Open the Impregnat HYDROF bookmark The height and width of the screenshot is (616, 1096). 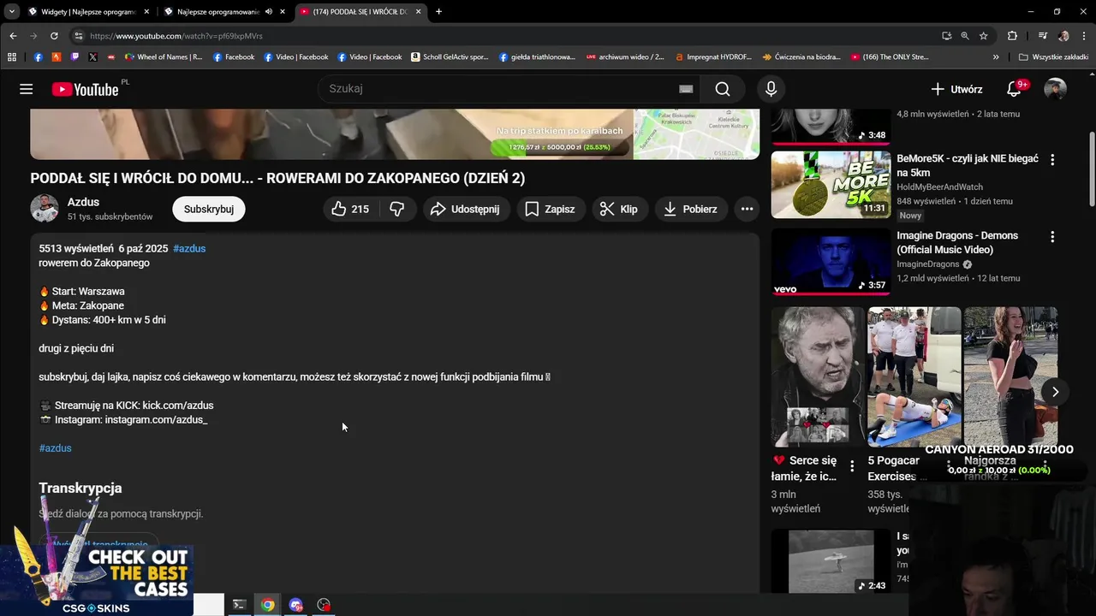pyautogui.click(x=712, y=57)
